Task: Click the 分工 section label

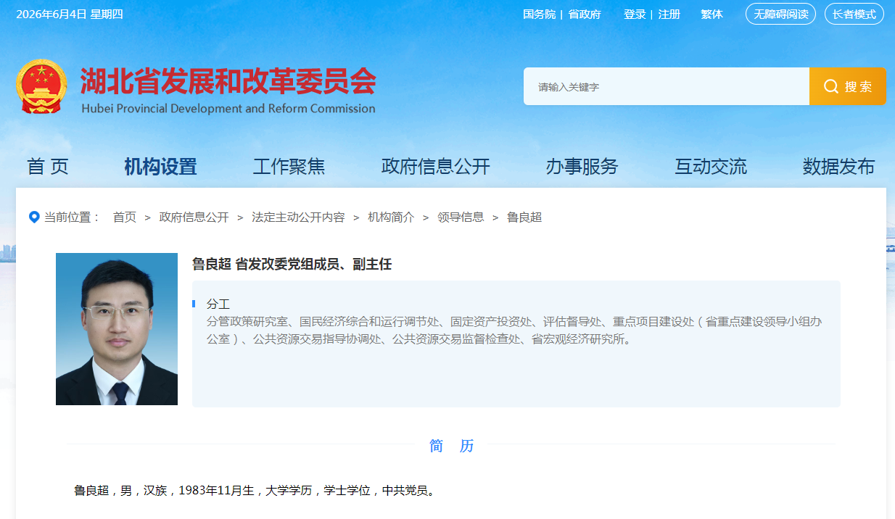Action: pos(218,304)
